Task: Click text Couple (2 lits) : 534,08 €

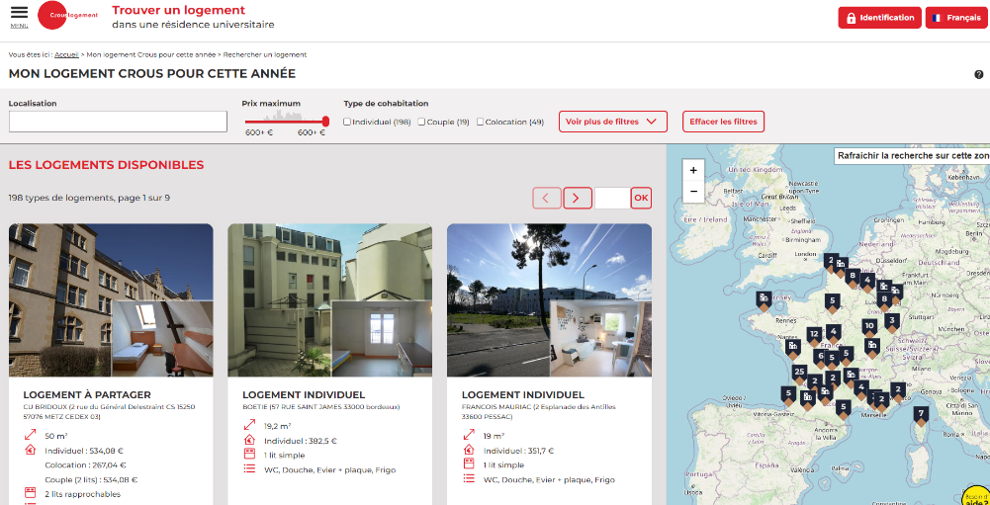Action: [x=91, y=479]
